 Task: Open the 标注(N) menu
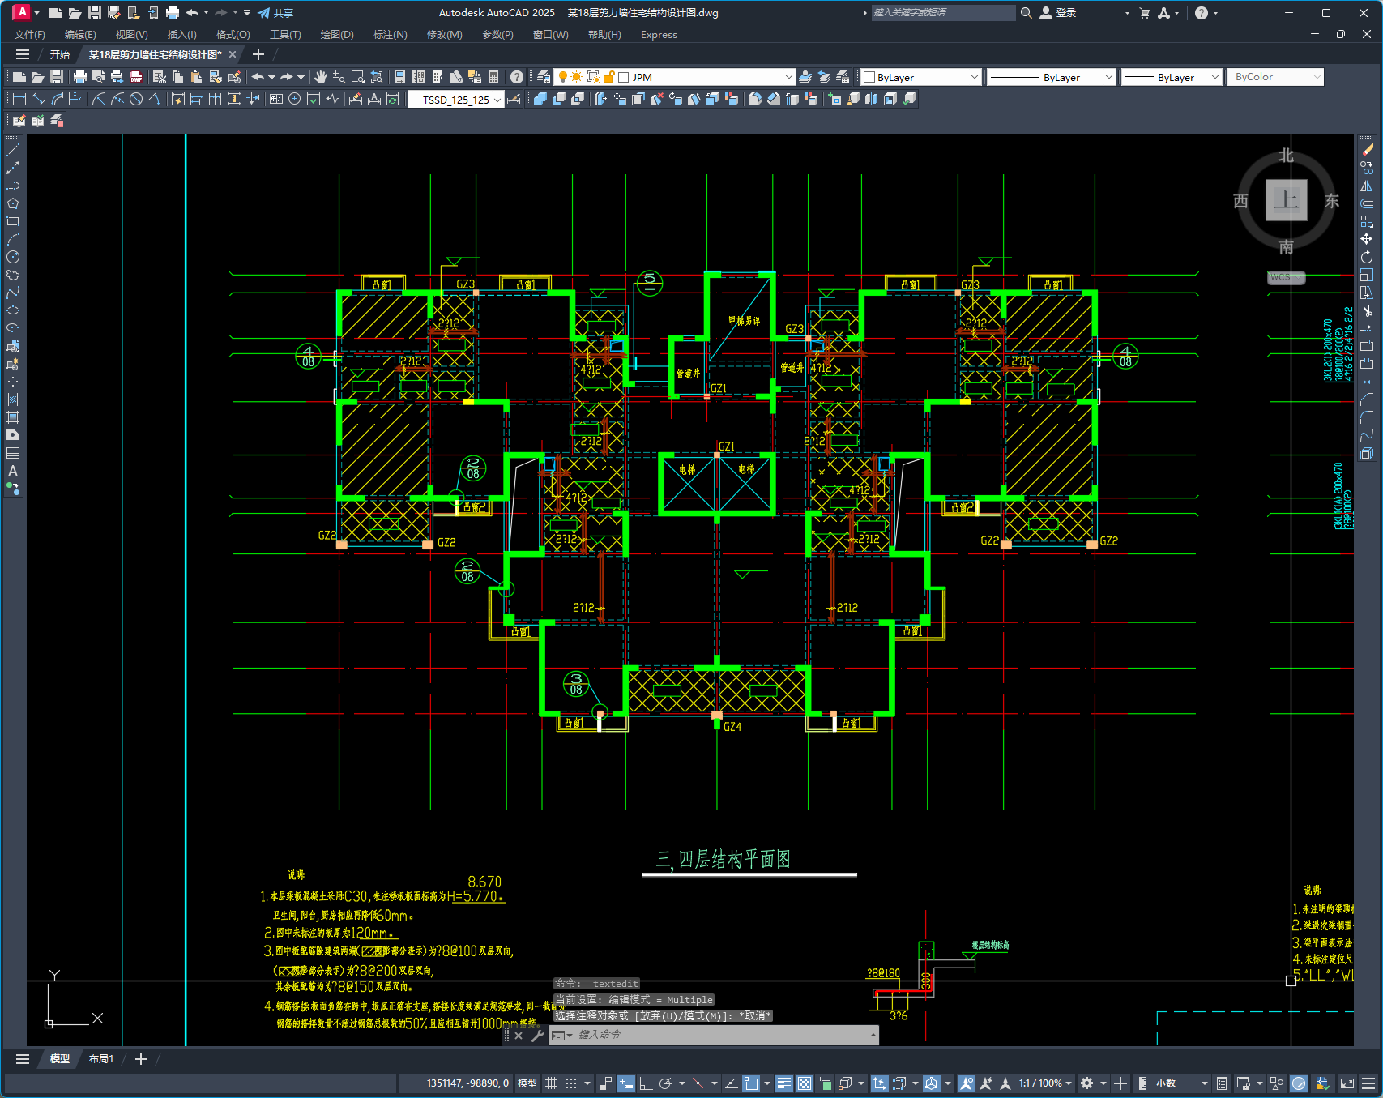point(390,35)
